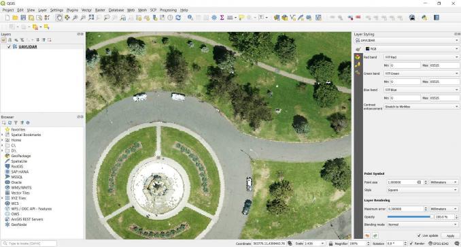This screenshot has width=461, height=247.
Task: Open the Python console
Action: 424,18
